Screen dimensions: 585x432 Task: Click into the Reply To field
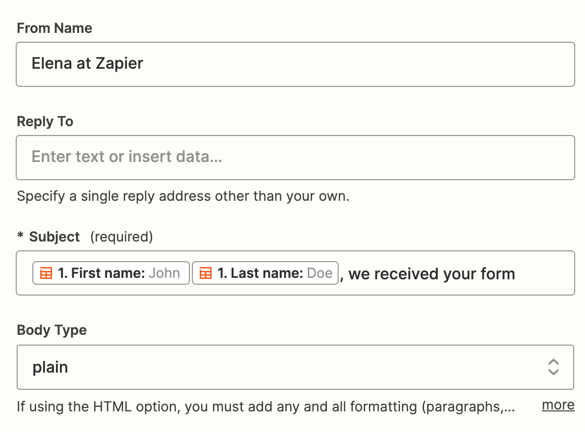coord(295,158)
